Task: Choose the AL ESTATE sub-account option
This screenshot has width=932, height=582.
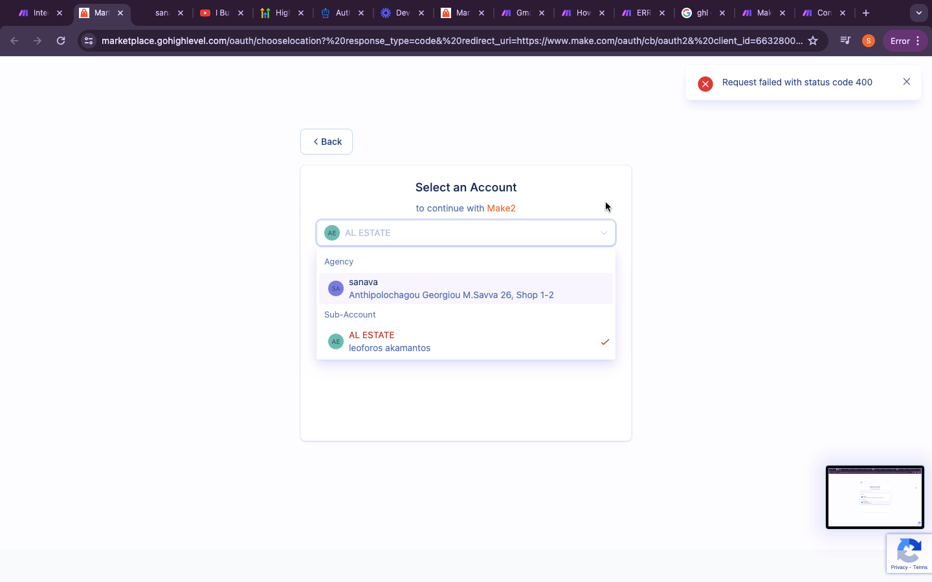Action: [466, 341]
